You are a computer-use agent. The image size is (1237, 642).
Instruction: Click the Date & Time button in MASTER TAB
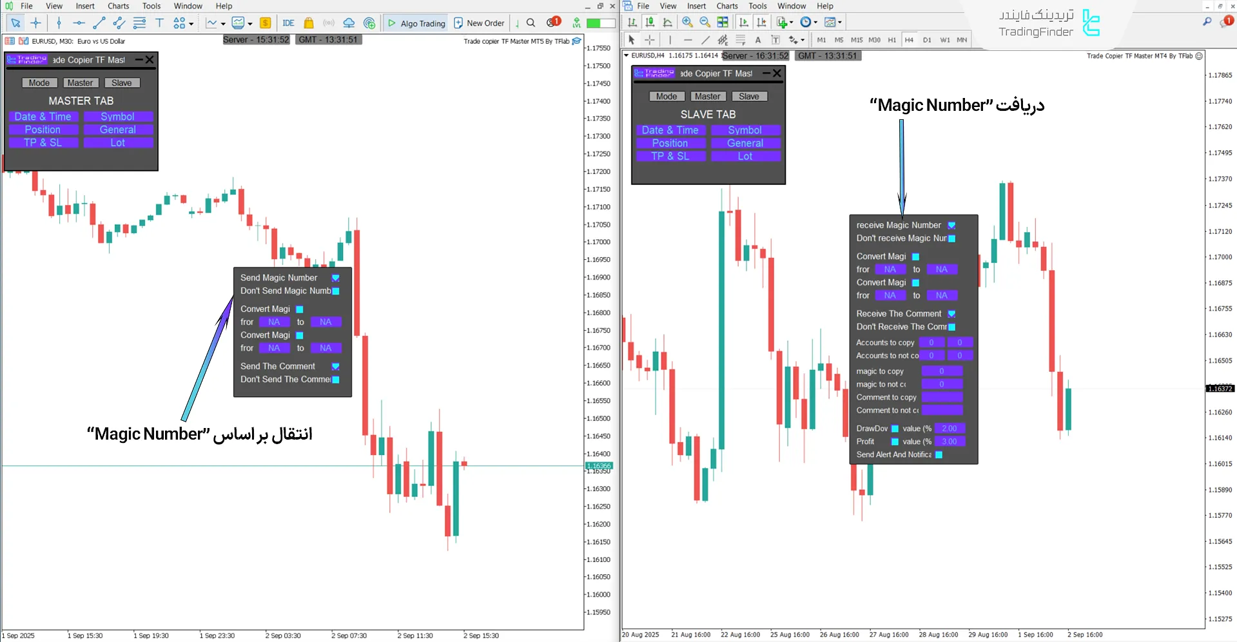[43, 117]
